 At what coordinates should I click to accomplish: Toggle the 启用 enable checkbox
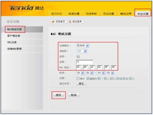click(78, 57)
